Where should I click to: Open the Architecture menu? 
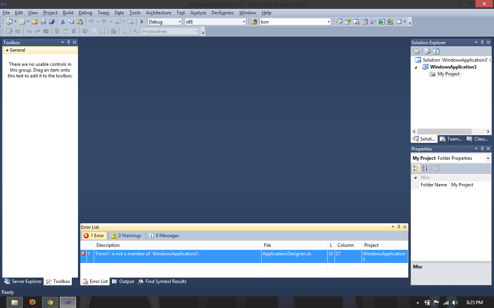pyautogui.click(x=158, y=13)
